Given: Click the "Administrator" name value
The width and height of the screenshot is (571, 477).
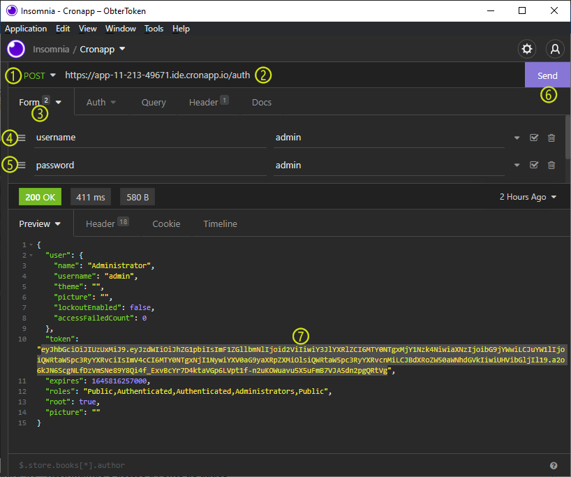Looking at the screenshot, I should tap(119, 265).
